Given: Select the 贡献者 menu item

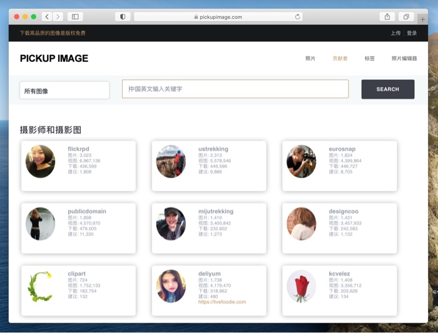Looking at the screenshot, I should [x=340, y=58].
